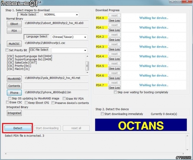Click the CSC list scroll down arrow
The image size is (193, 160).
[x=87, y=72]
